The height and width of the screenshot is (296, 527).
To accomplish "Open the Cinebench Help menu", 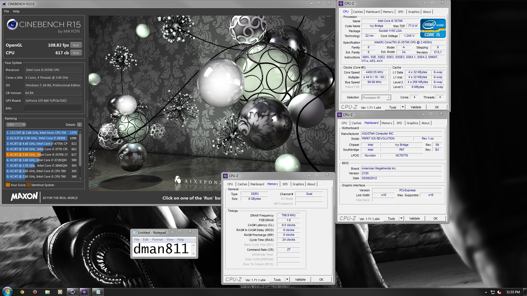I will coord(16,11).
